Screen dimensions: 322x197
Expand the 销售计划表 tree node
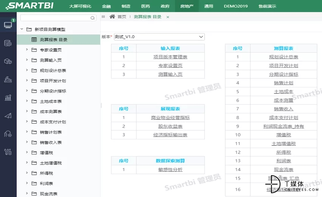27,132
